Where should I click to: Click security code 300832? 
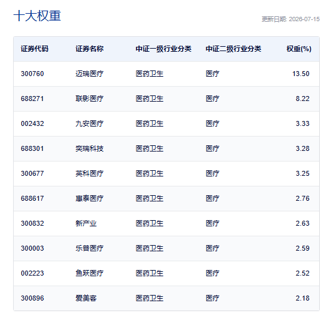[32, 223]
